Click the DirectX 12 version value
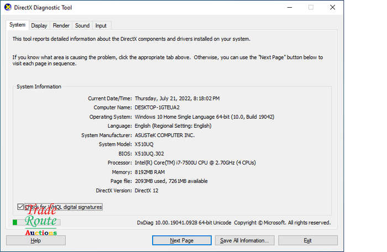Viewport: 387px width, 252px height. click(x=147, y=191)
